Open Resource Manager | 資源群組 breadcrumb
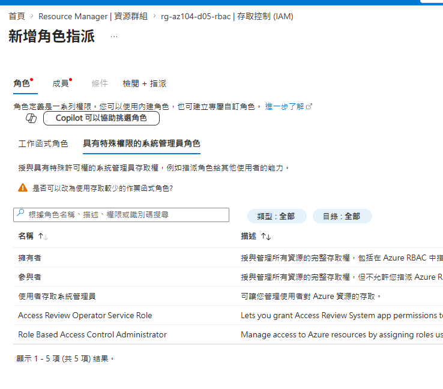443x389 pixels. click(x=93, y=16)
